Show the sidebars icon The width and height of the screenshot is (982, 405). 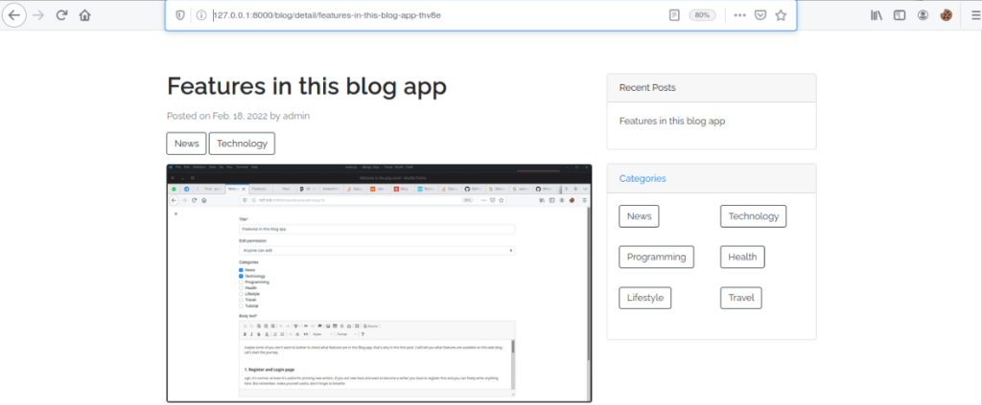(x=900, y=15)
